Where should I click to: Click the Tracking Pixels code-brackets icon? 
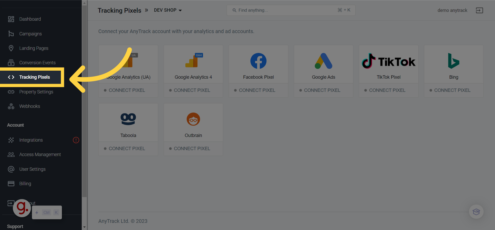[11, 77]
